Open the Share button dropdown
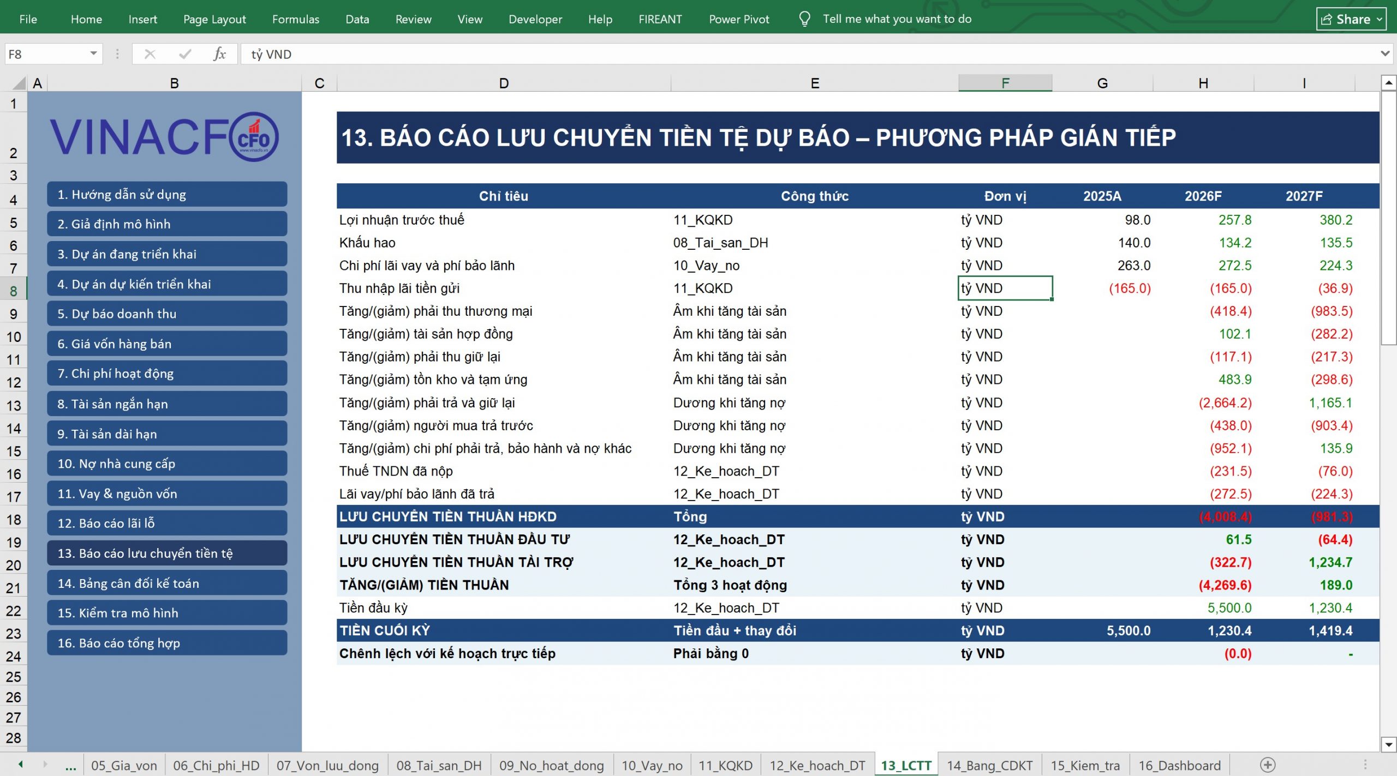The image size is (1397, 776). [1380, 20]
